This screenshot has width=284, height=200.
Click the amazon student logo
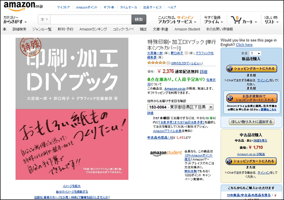click(x=166, y=153)
